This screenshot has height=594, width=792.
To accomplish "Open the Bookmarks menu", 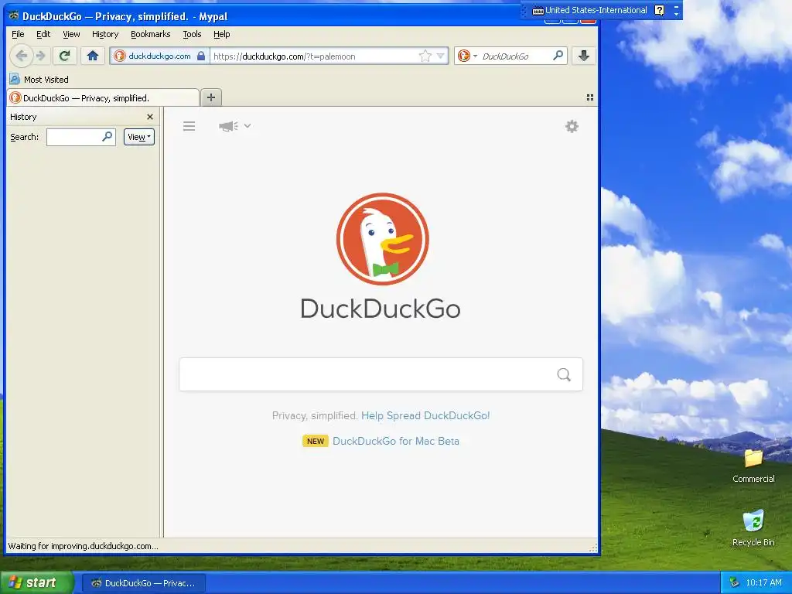I will 151,34.
